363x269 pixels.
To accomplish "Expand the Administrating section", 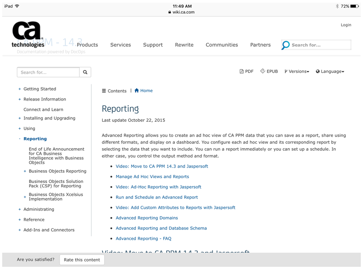I will pyautogui.click(x=20, y=209).
